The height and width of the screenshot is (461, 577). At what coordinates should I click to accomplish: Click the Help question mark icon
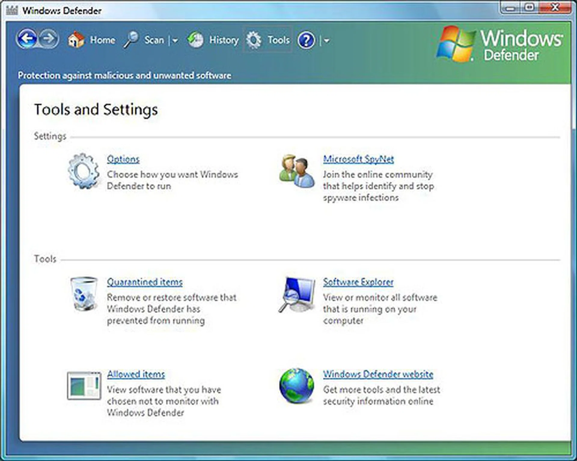click(x=306, y=39)
